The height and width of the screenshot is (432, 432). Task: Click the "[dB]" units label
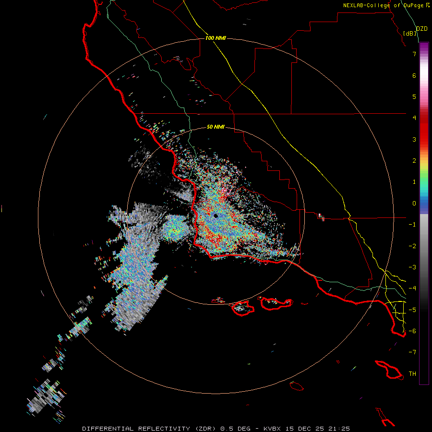tap(410, 33)
